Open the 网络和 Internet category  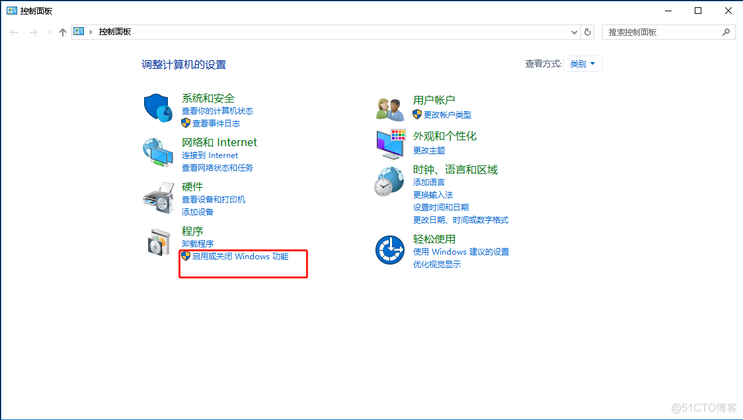pos(219,142)
